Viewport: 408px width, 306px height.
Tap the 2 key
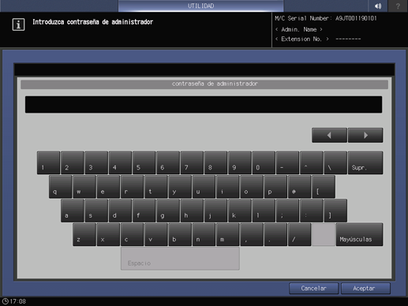click(73, 162)
